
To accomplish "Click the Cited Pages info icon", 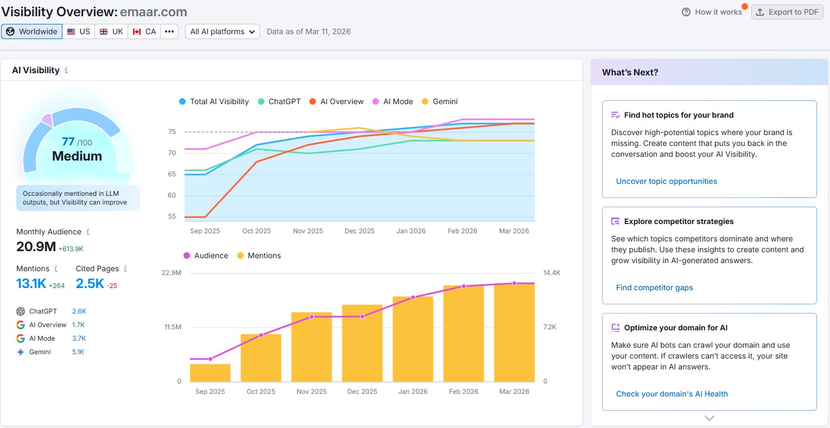I will 125,269.
